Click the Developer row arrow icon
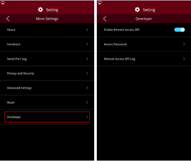This screenshot has width=191, height=161. (x=87, y=117)
